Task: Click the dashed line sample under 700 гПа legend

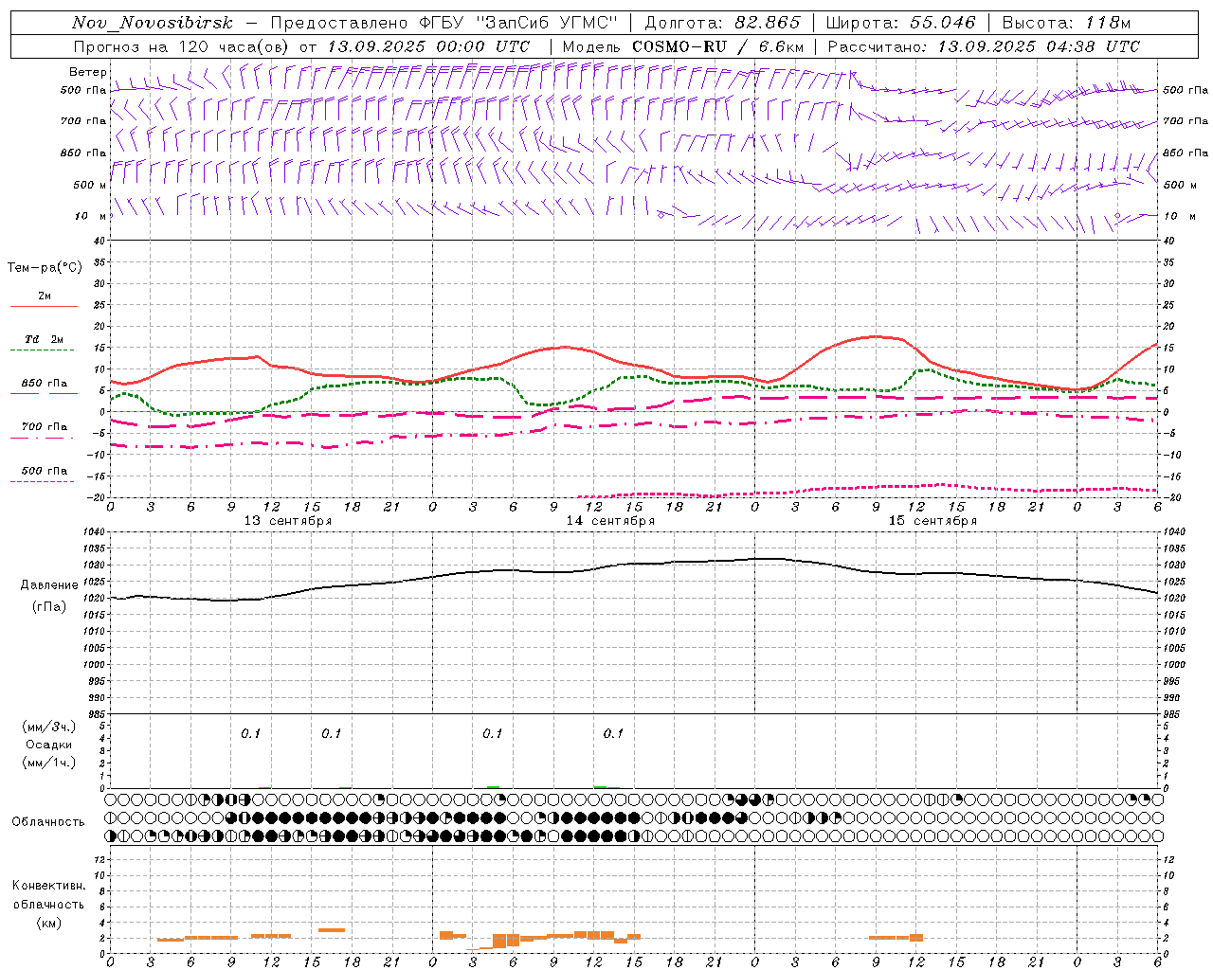Action: pos(44,438)
